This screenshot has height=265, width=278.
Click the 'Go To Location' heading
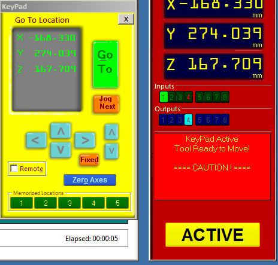tap(42, 20)
